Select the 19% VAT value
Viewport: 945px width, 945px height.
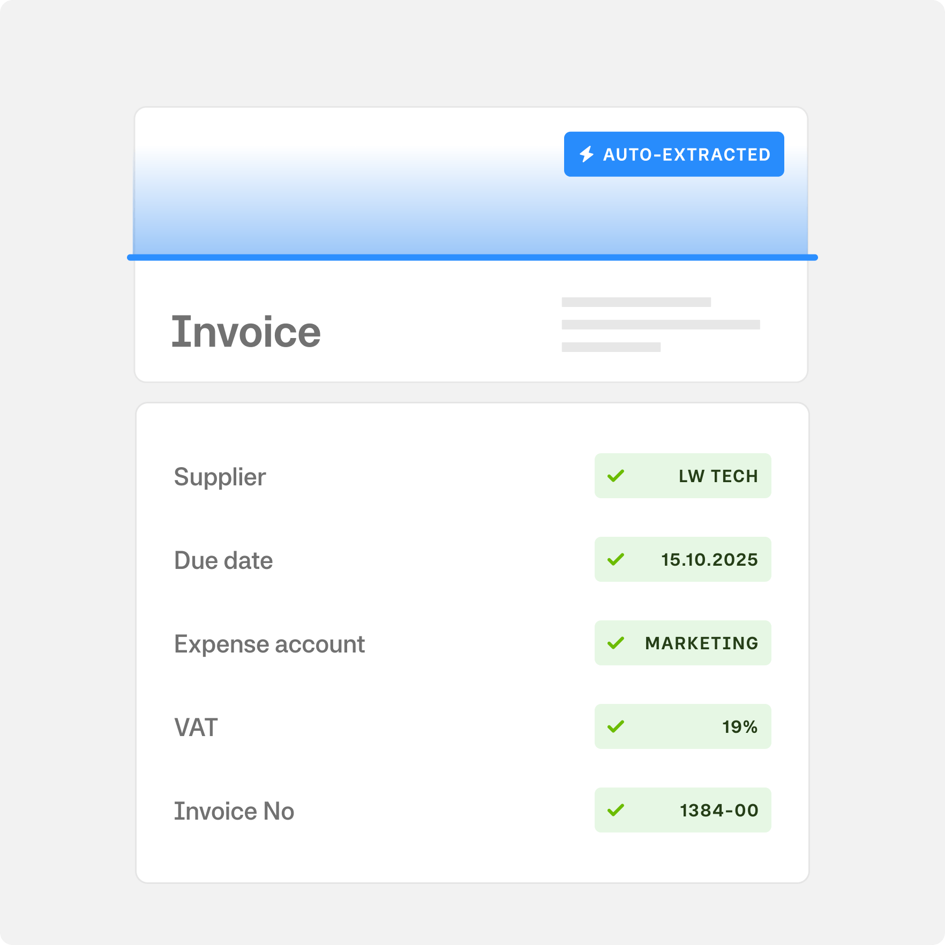pyautogui.click(x=739, y=726)
